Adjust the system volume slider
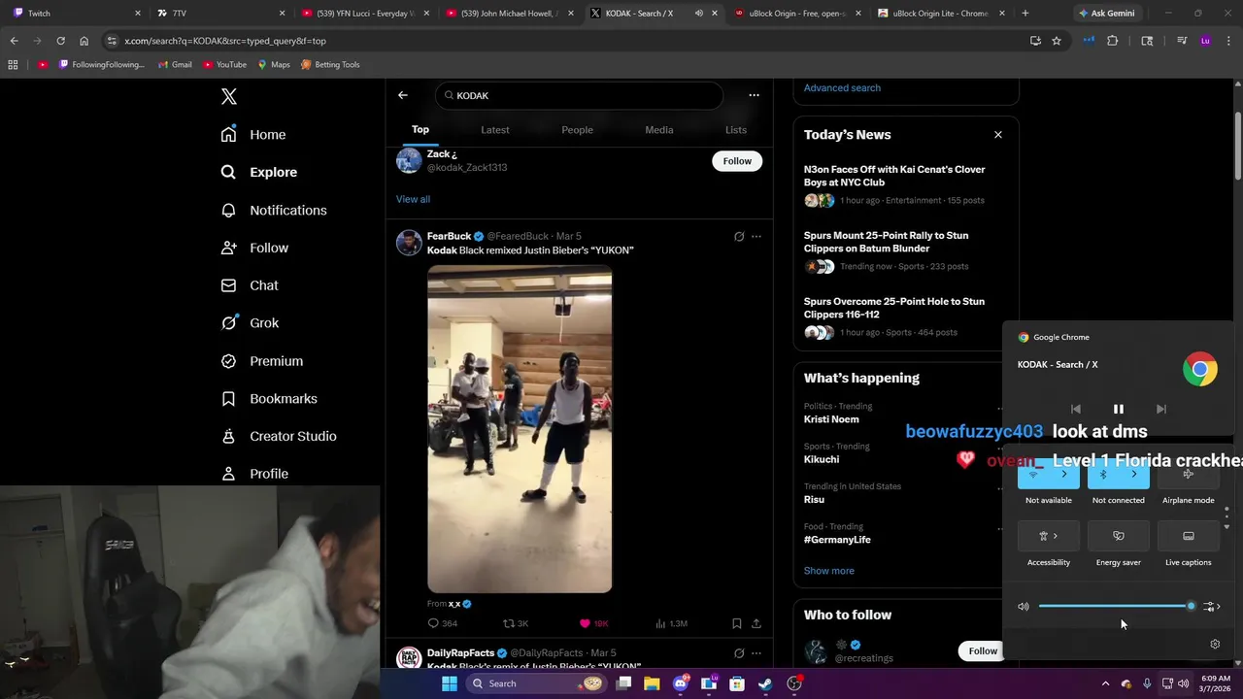Viewport: 1243px width, 699px height. (x=1115, y=607)
